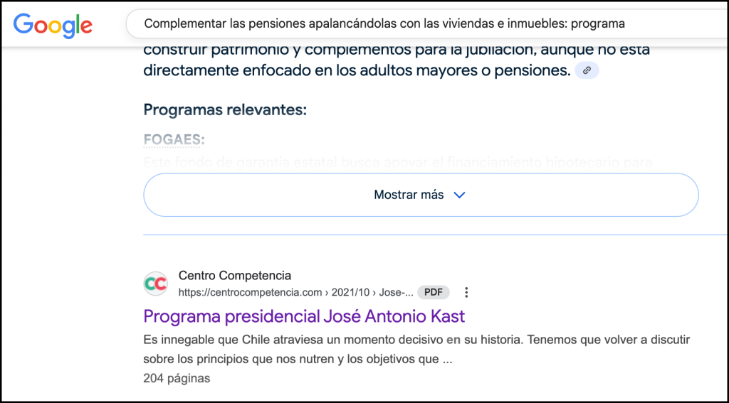This screenshot has width=729, height=403.
Task: Click the Centro Competencia CC favicon
Action: click(155, 284)
